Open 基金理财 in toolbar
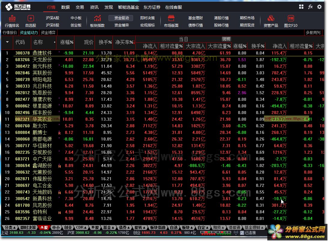The image size is (328, 241). pos(195,18)
